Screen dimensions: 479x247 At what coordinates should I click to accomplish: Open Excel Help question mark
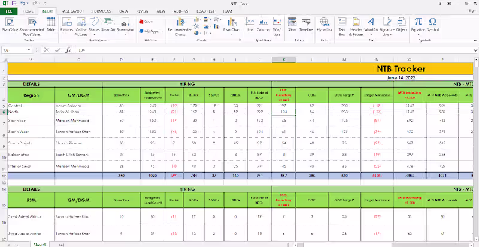click(439, 4)
